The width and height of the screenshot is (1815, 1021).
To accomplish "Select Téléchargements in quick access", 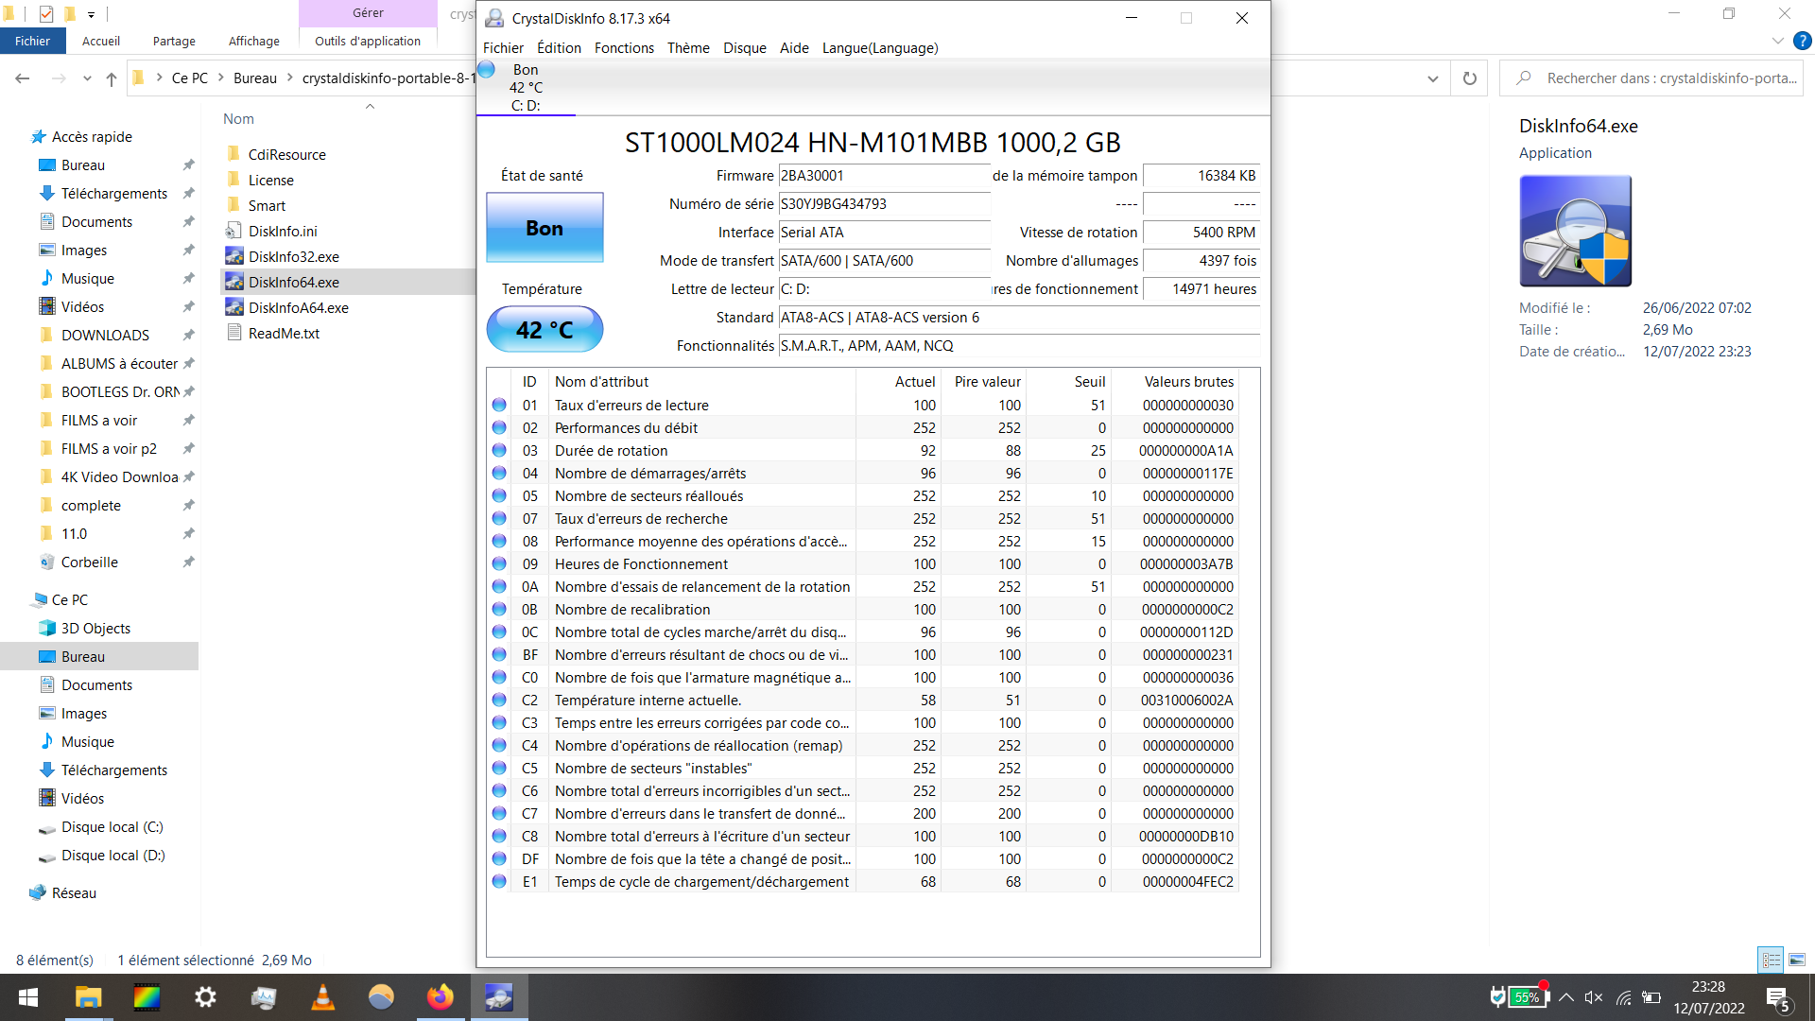I will click(113, 193).
